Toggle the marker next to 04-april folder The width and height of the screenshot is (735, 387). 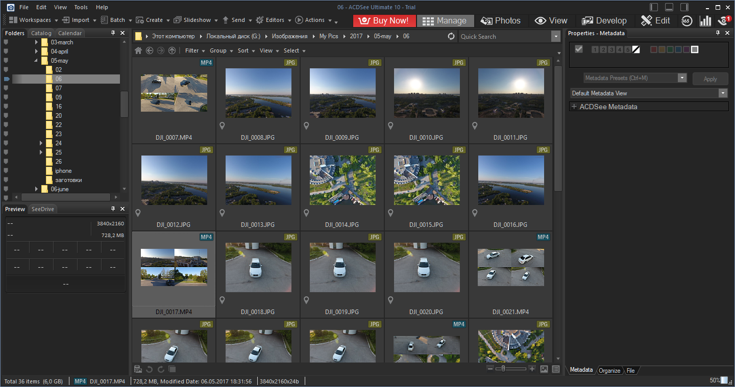[6, 51]
